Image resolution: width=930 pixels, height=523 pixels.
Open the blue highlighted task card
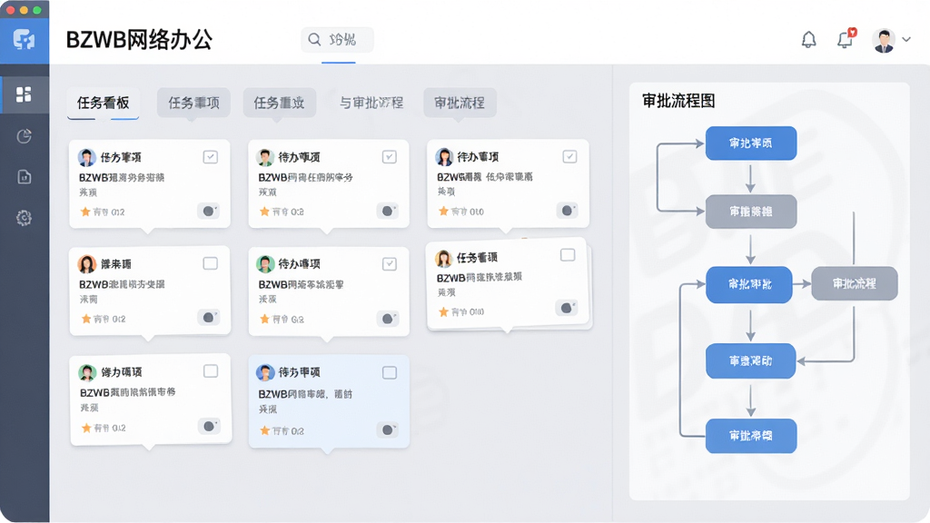click(x=329, y=401)
